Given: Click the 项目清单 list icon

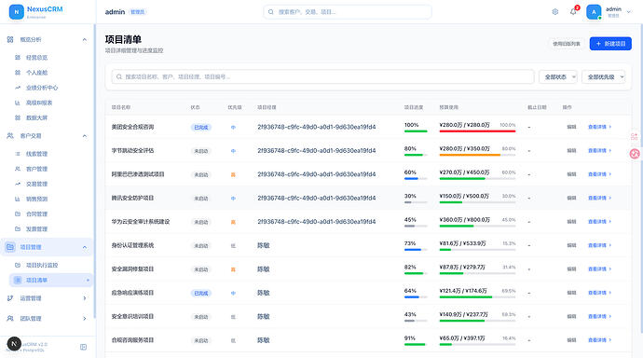Looking at the screenshot, I should point(18,280).
